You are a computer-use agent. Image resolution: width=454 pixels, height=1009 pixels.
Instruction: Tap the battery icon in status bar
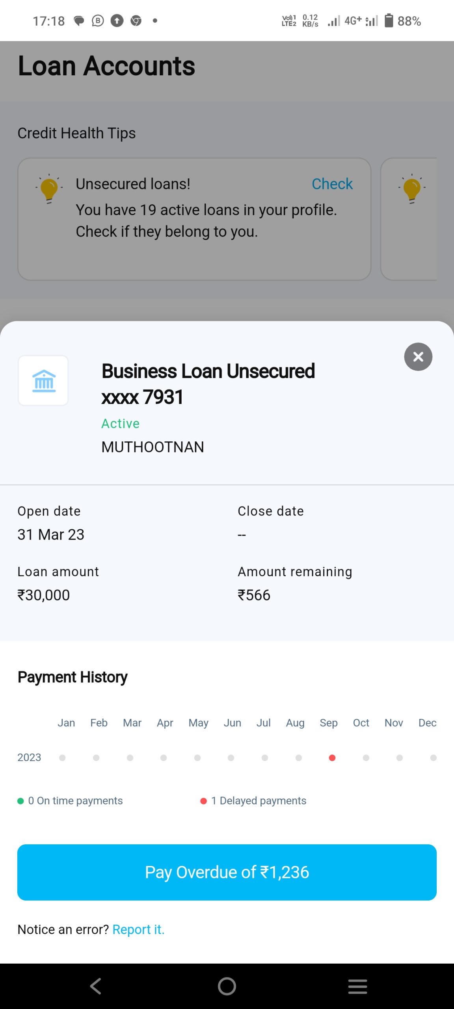click(x=389, y=20)
